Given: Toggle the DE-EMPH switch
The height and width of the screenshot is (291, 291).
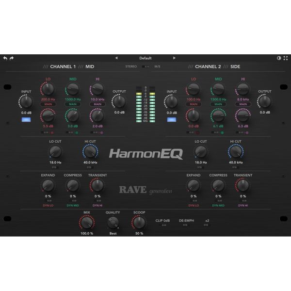Looking at the screenshot, I should pyautogui.click(x=186, y=225).
